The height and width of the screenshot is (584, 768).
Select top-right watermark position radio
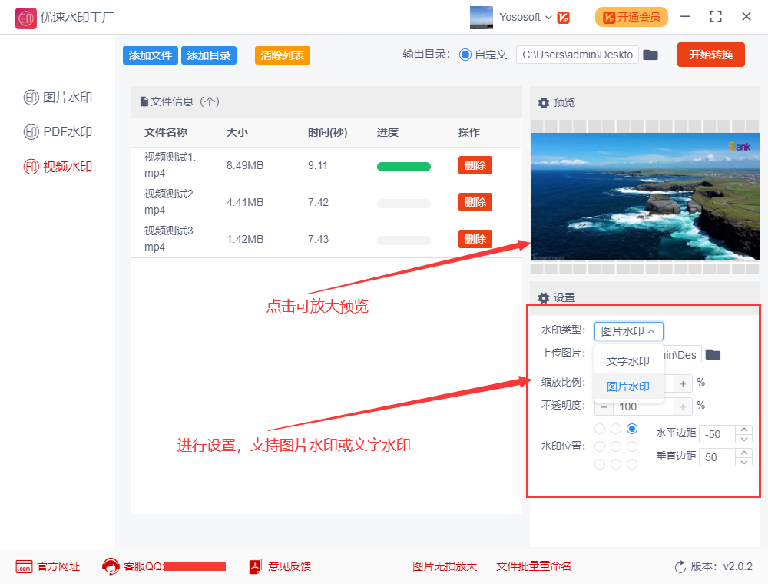[x=632, y=429]
